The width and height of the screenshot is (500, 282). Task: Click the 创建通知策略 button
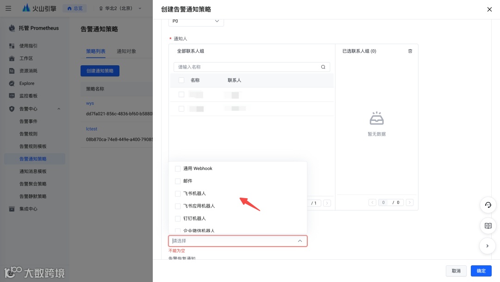click(100, 71)
